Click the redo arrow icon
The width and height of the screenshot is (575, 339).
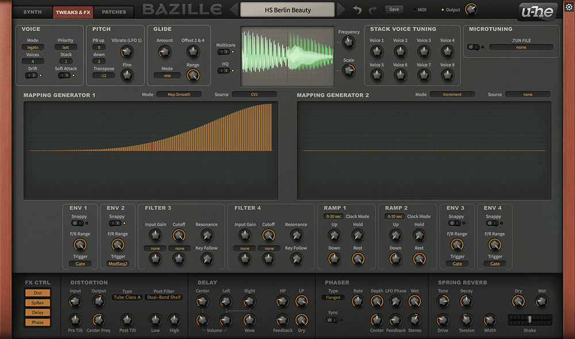(x=373, y=10)
